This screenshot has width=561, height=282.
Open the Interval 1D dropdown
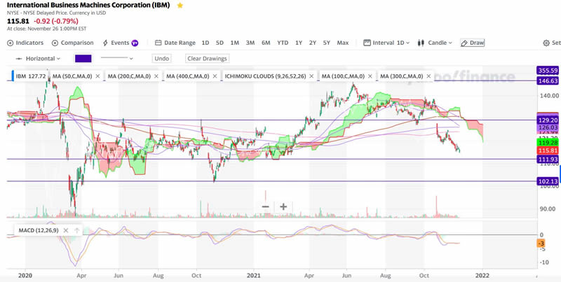388,43
